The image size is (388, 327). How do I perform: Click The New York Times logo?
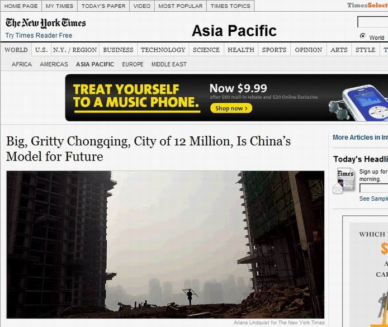click(x=45, y=23)
